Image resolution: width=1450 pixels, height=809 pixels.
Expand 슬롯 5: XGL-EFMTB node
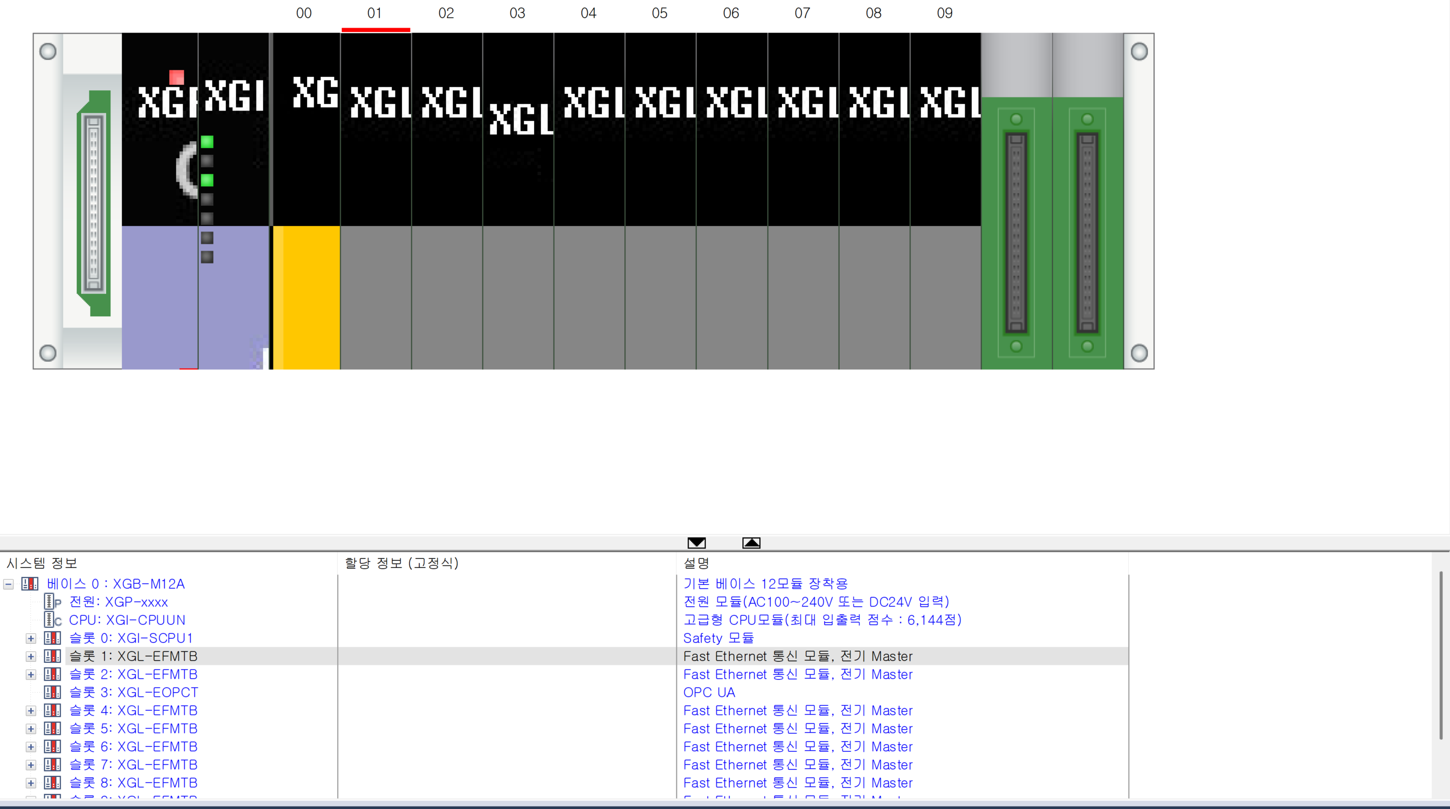point(31,729)
